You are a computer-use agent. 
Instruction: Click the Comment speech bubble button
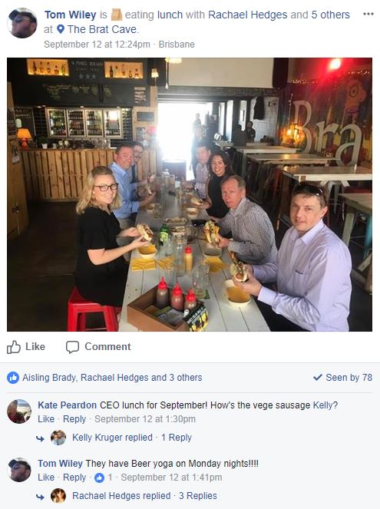(98, 347)
